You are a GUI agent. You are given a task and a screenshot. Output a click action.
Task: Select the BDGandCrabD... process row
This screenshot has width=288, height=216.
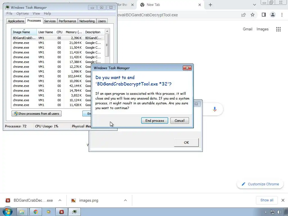(x=58, y=38)
